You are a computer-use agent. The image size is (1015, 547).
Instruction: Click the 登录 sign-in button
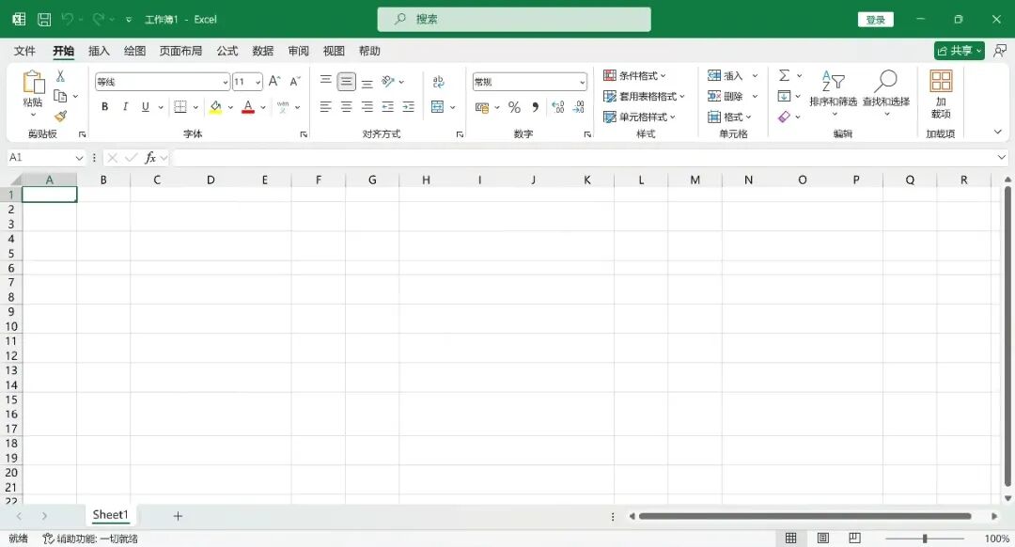876,20
